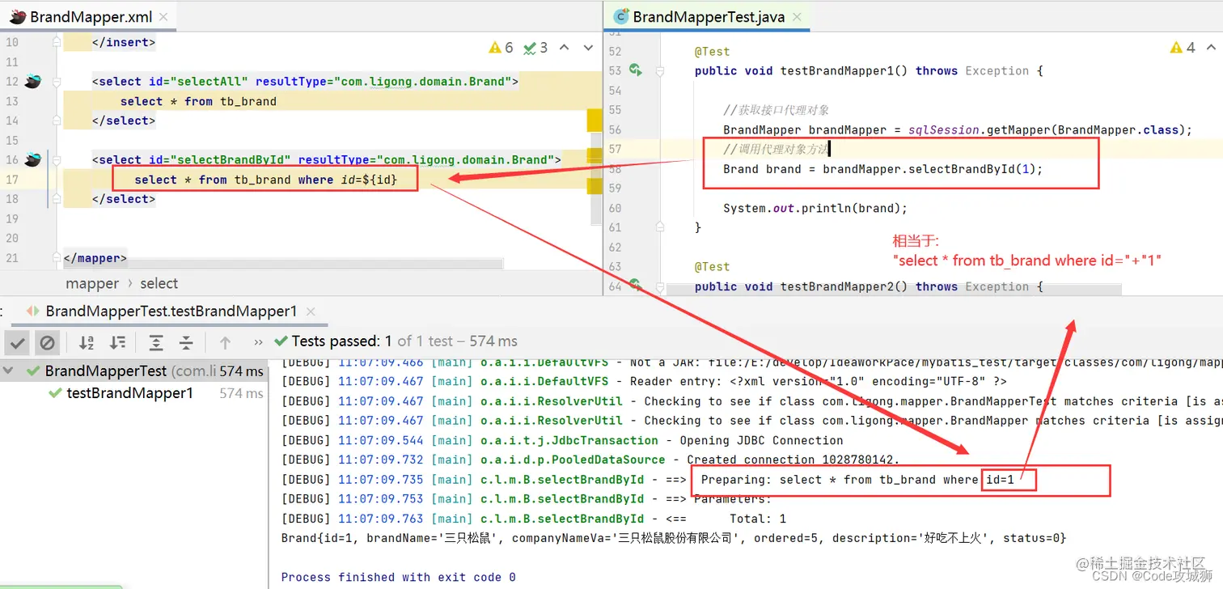The image size is (1223, 589).
Task: Click line number 57 in BrandMapperTest.java gutter
Action: (x=616, y=149)
